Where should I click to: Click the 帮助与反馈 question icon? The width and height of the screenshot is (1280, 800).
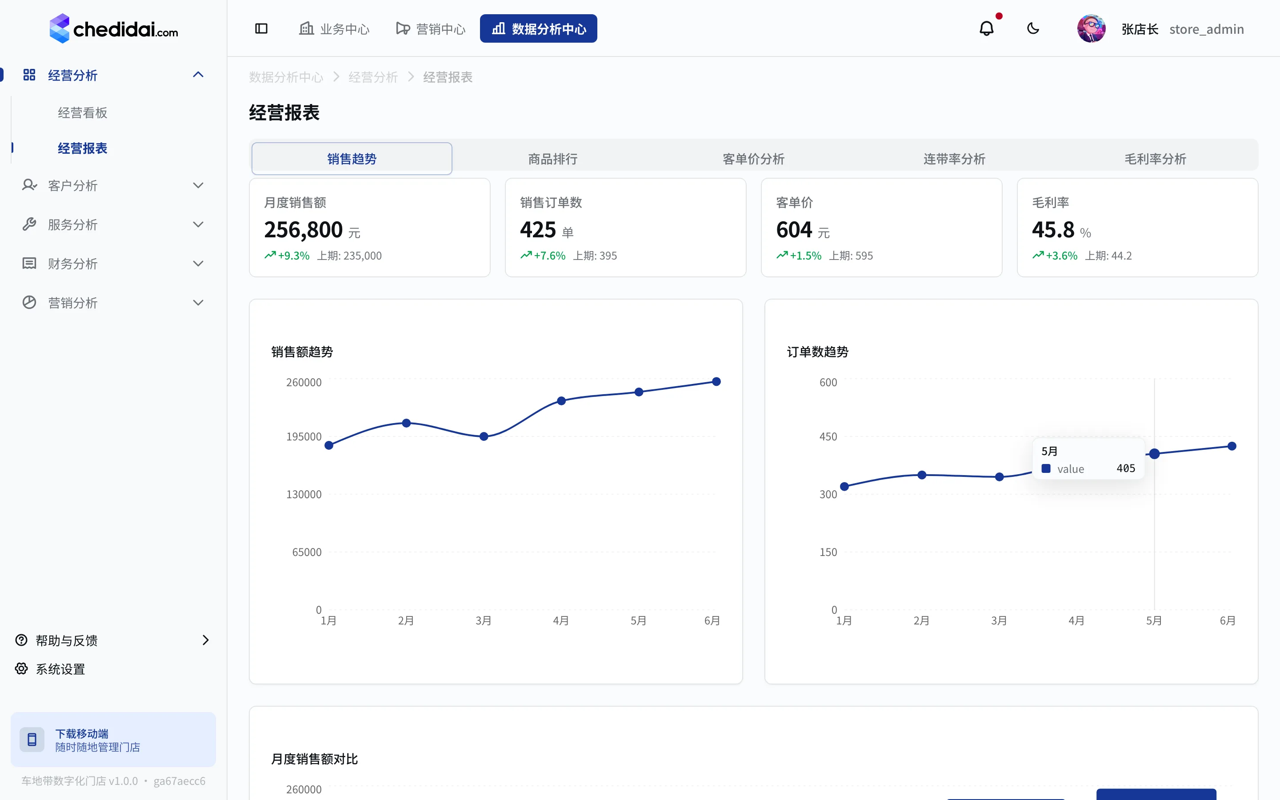pos(21,640)
